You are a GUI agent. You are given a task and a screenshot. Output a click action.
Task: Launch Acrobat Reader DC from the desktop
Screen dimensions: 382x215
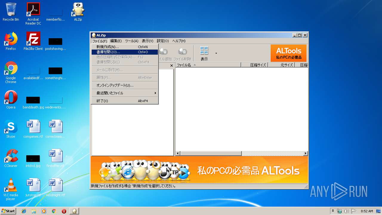coord(33,14)
